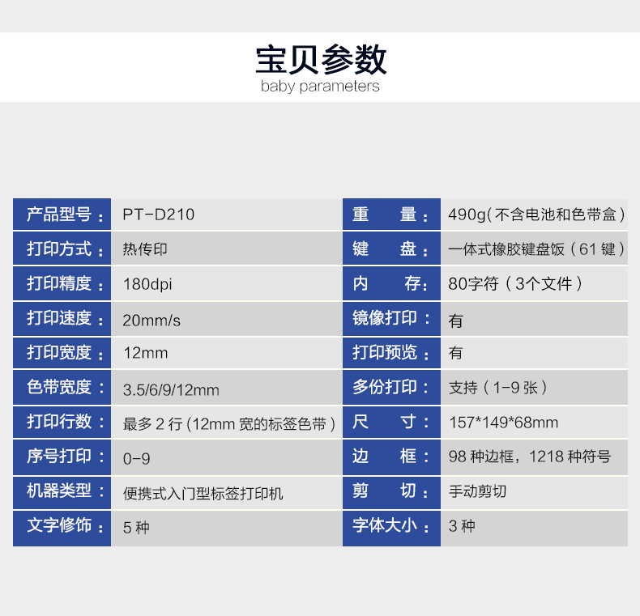Select the 20mm/s value
This screenshot has height=616, width=640.
click(151, 321)
